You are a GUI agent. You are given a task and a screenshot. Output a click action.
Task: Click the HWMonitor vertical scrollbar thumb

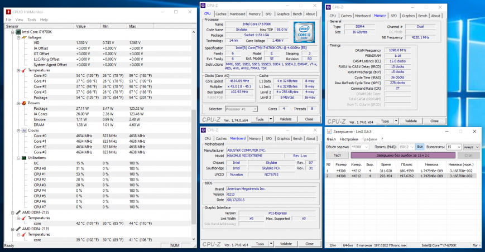(194, 167)
